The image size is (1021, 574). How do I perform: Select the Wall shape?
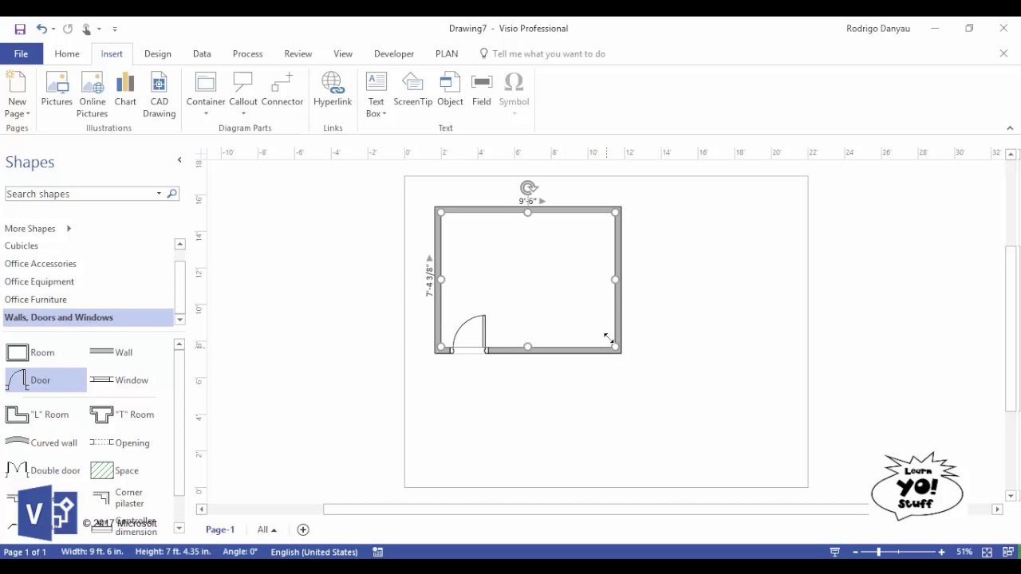click(x=112, y=352)
